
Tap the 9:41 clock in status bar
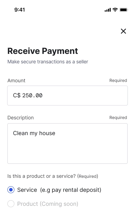pos(20,10)
